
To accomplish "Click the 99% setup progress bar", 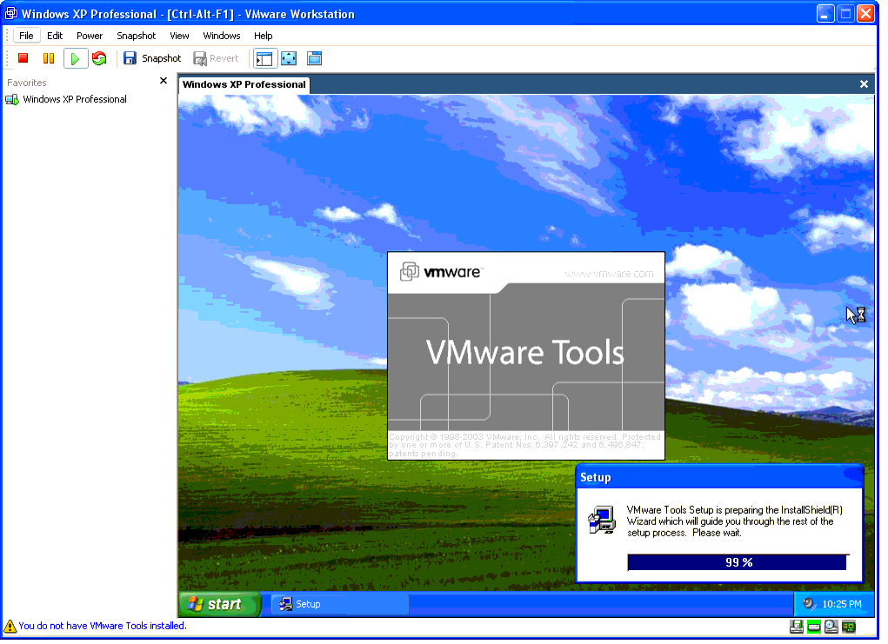I will point(738,562).
